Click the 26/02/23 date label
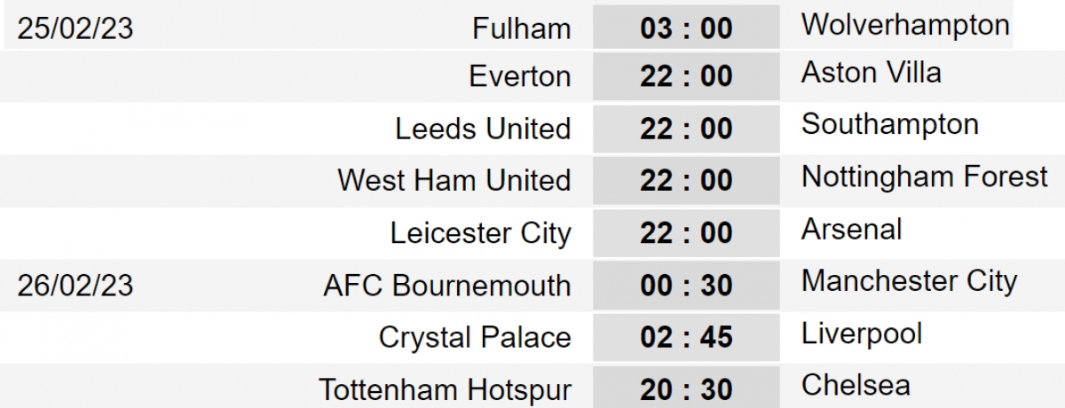This screenshot has width=1065, height=408. tap(75, 286)
